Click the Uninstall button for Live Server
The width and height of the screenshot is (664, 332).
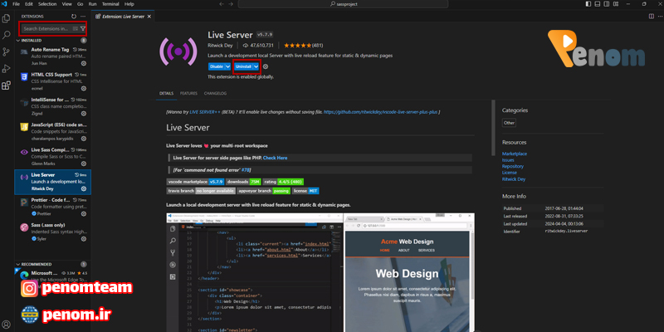tap(243, 66)
